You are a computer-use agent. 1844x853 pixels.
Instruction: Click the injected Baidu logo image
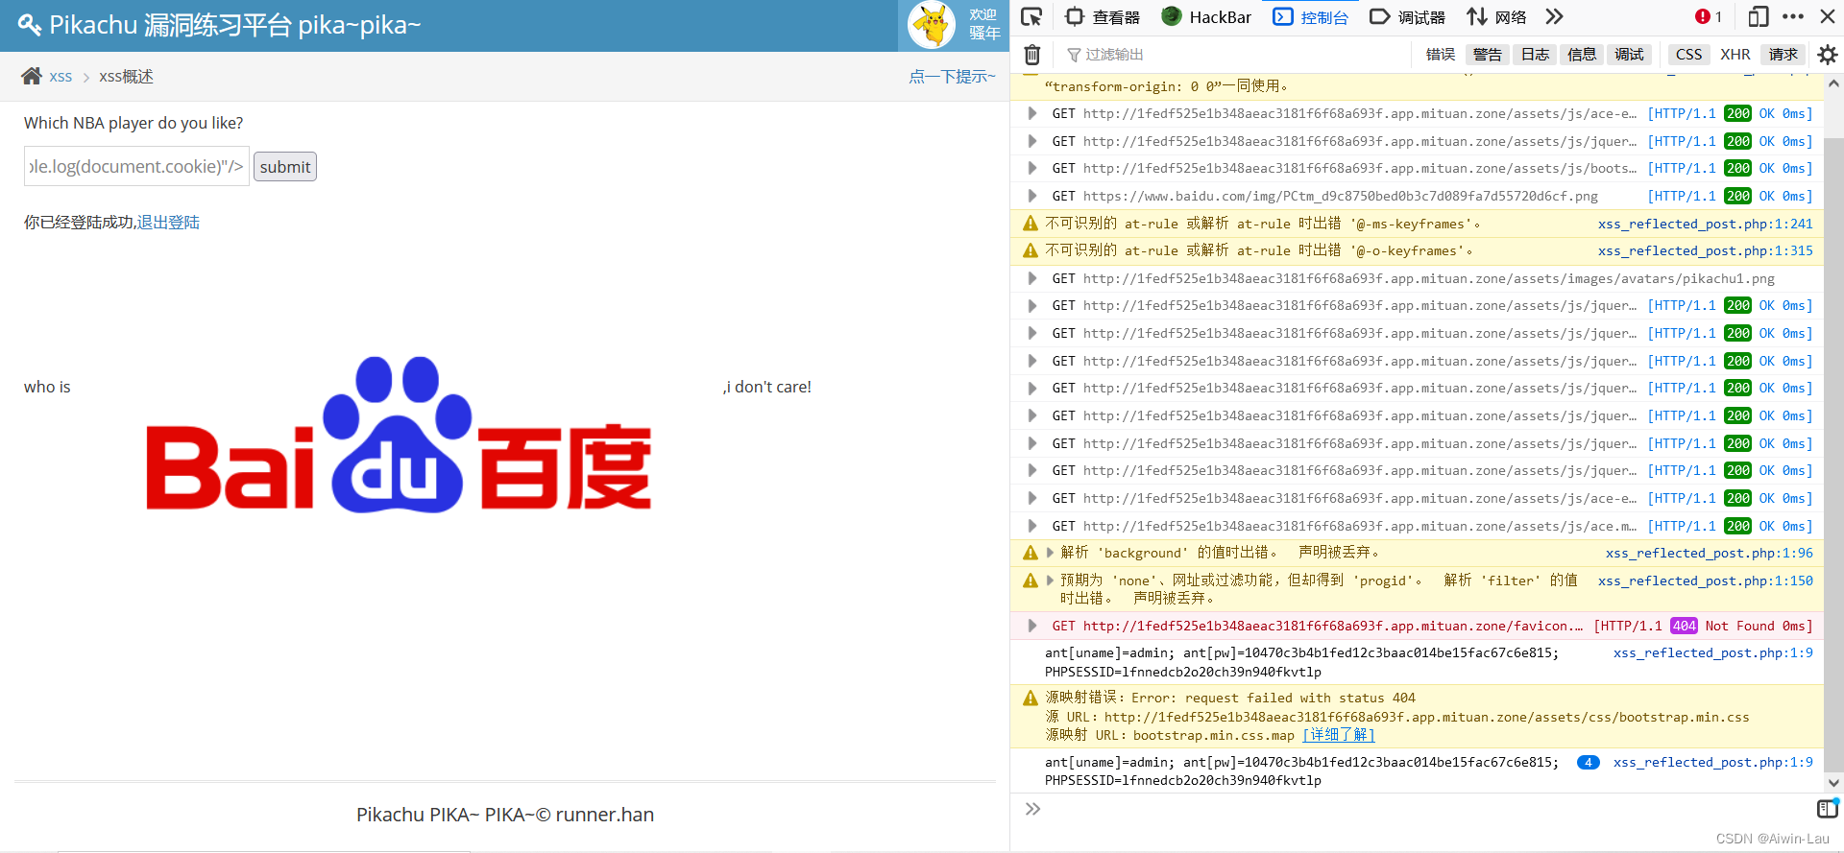click(398, 434)
